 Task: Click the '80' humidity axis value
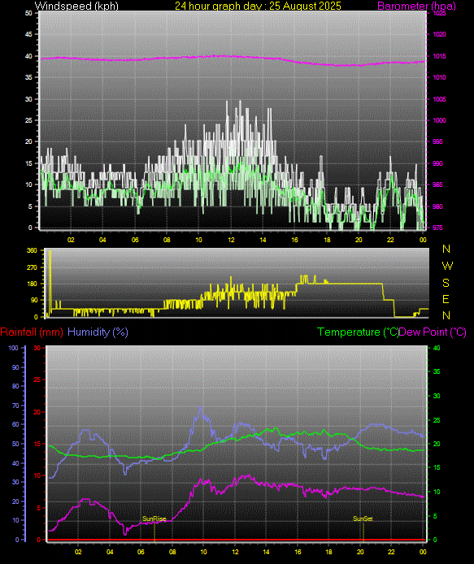click(x=15, y=386)
